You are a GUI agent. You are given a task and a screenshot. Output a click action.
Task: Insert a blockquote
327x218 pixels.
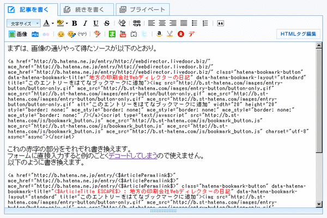point(220,23)
